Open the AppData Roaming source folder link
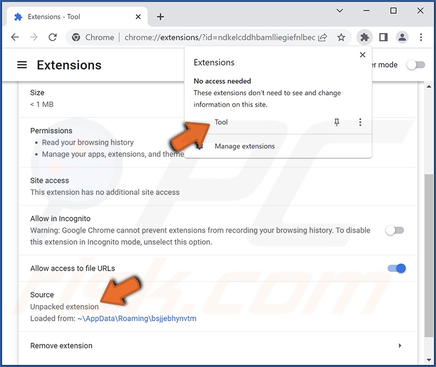This screenshot has height=367, width=436. pyautogui.click(x=136, y=319)
